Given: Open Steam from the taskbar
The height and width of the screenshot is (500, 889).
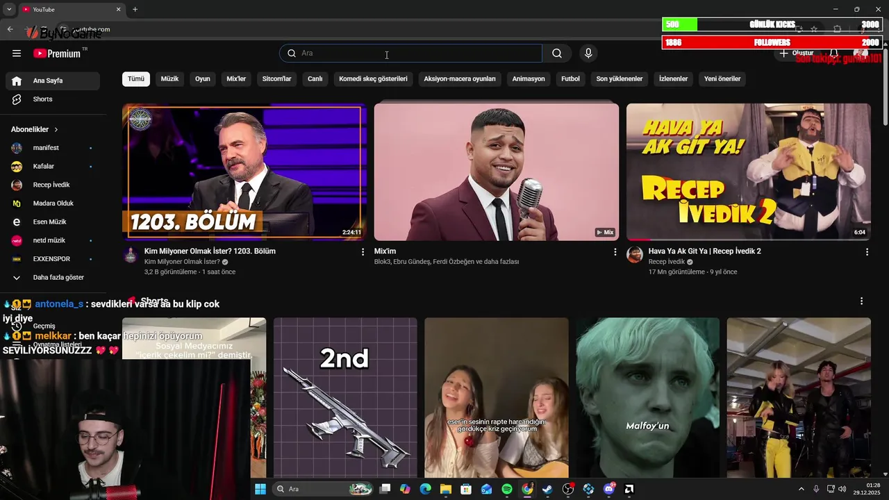Looking at the screenshot, I should point(547,489).
